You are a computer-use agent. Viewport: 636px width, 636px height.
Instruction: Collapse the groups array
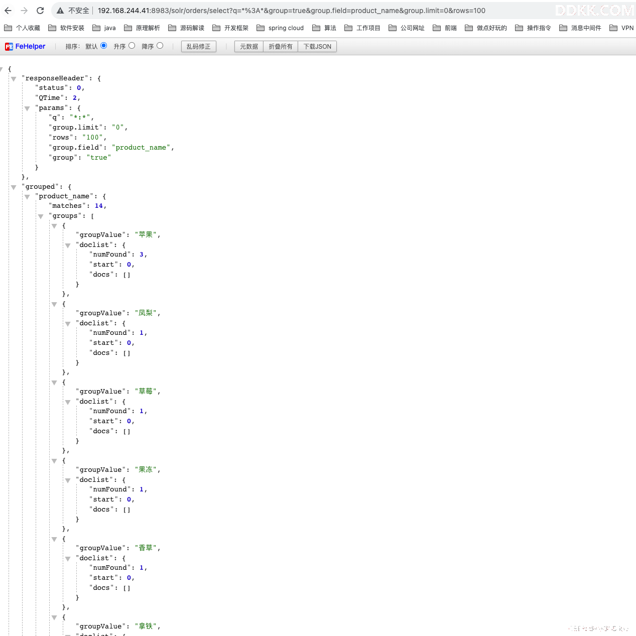pyautogui.click(x=41, y=216)
